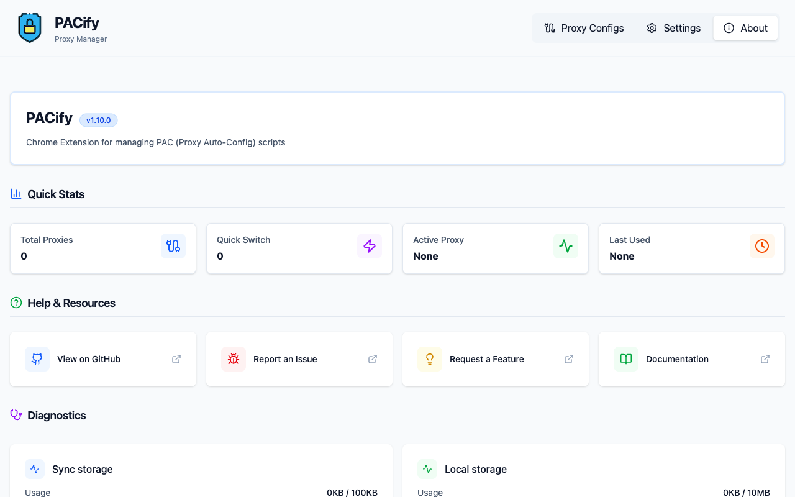Click the red bug icon

click(234, 359)
